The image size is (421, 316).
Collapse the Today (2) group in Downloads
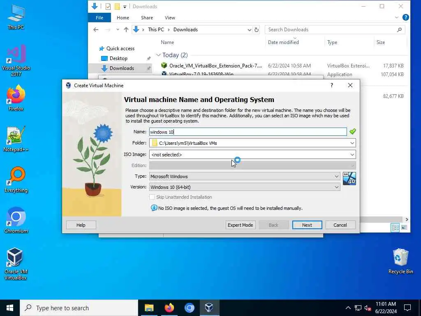click(158, 55)
